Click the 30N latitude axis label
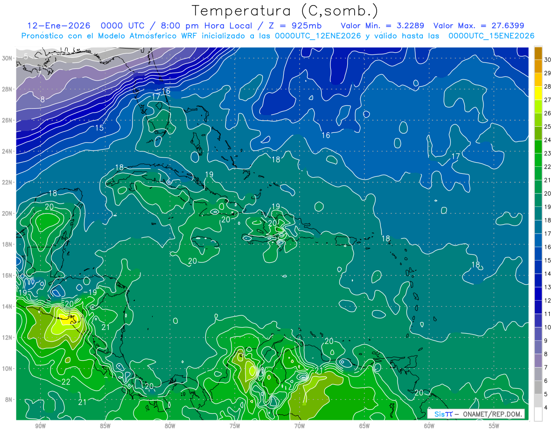This screenshot has width=560, height=432. pos(7,58)
